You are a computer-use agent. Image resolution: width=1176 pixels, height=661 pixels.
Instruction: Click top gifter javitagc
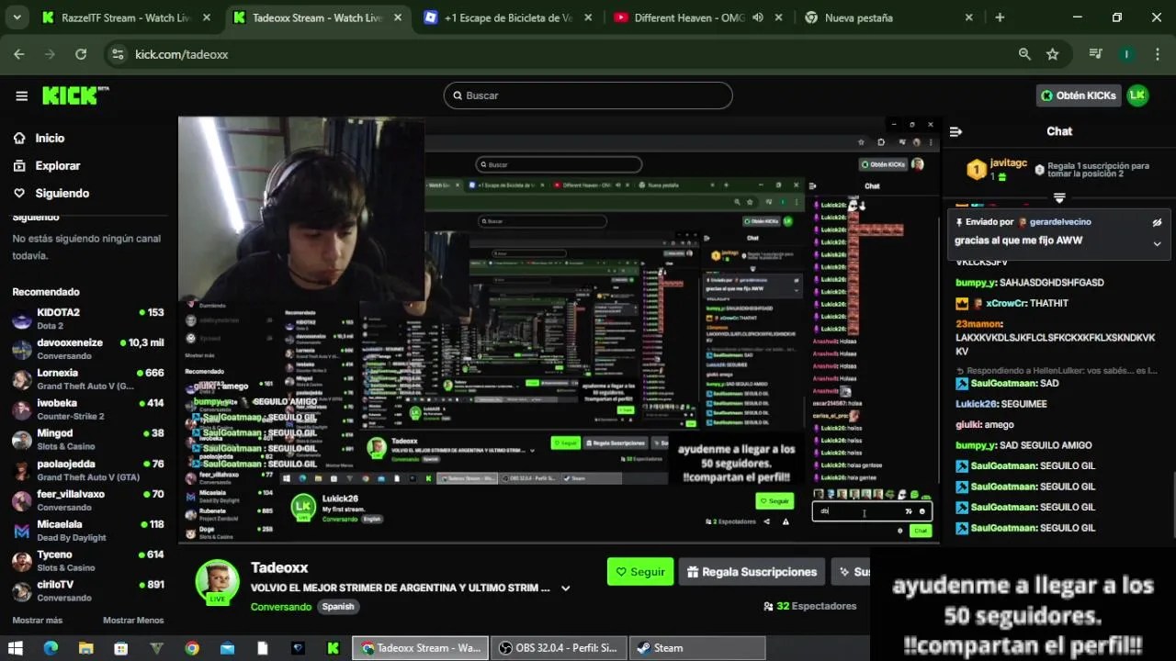tap(1008, 162)
